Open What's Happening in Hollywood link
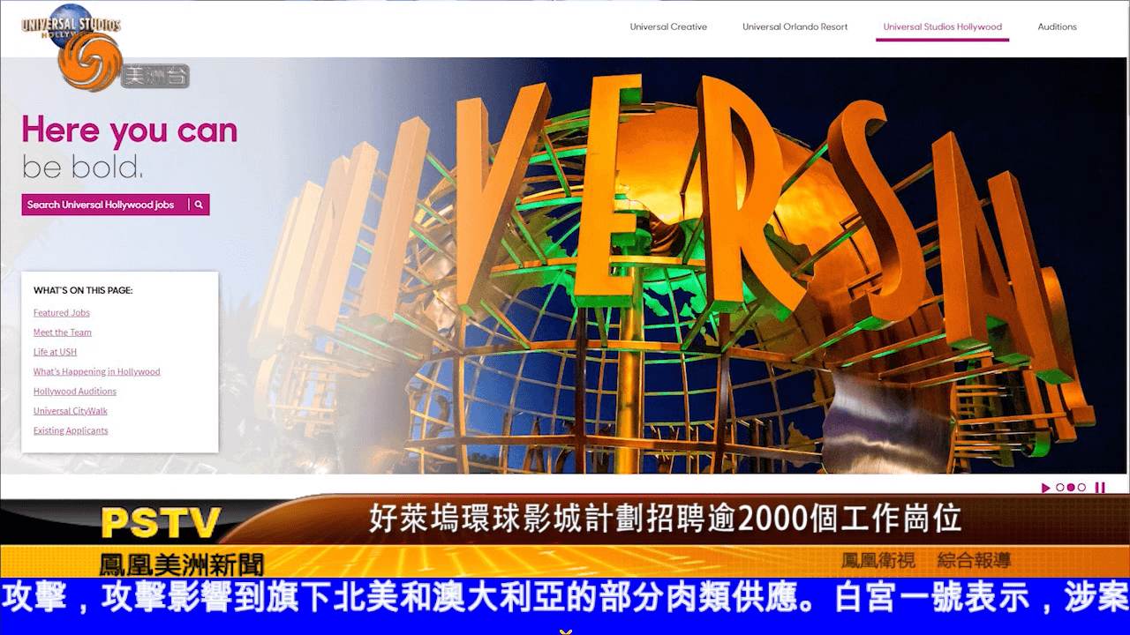Screen dimensions: 1130x635 [97, 372]
